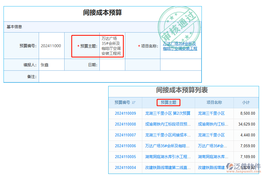Click the 预算主题 column header
The width and height of the screenshot is (264, 176).
tap(168, 103)
